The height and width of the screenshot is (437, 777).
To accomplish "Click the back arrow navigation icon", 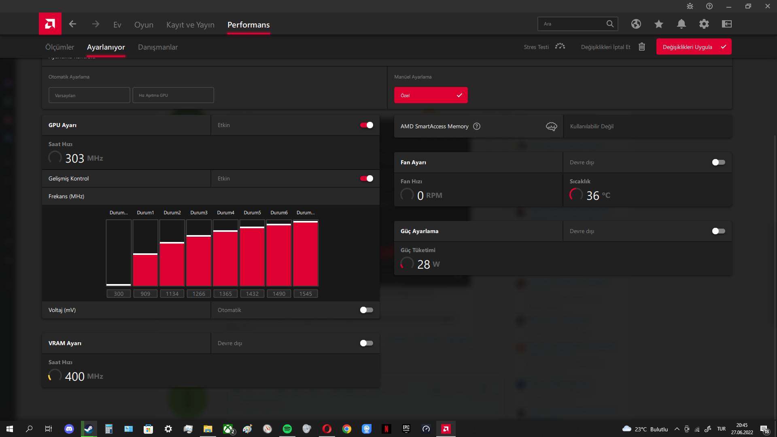I will click(x=72, y=24).
